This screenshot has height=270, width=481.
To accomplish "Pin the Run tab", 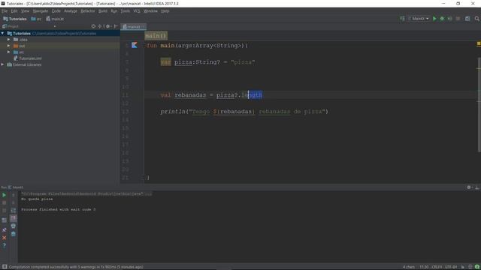I will pyautogui.click(x=5, y=230).
